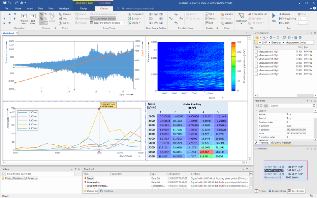Select Reverse playback option
Viewport: 317px width, 198px height.
[x=286, y=14]
